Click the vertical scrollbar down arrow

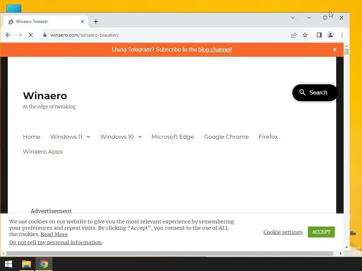pyautogui.click(x=346, y=247)
